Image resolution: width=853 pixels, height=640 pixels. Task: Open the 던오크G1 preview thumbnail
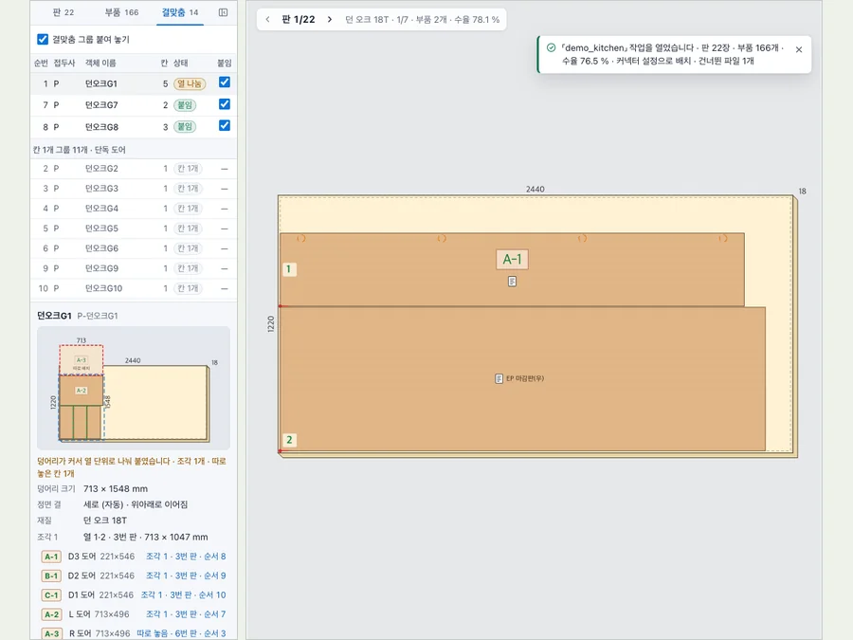(134, 388)
